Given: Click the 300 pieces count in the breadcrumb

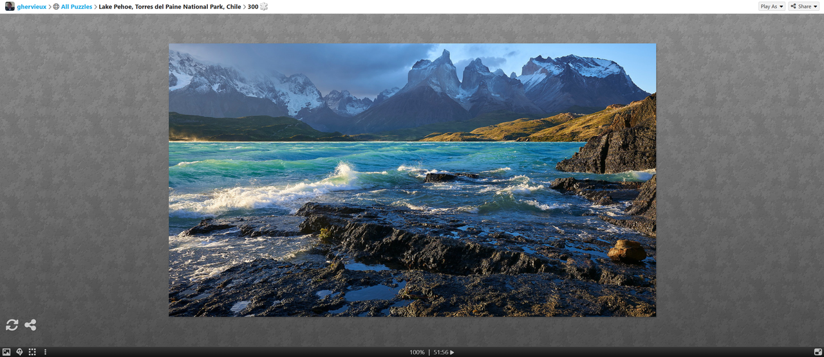Looking at the screenshot, I should pos(253,6).
